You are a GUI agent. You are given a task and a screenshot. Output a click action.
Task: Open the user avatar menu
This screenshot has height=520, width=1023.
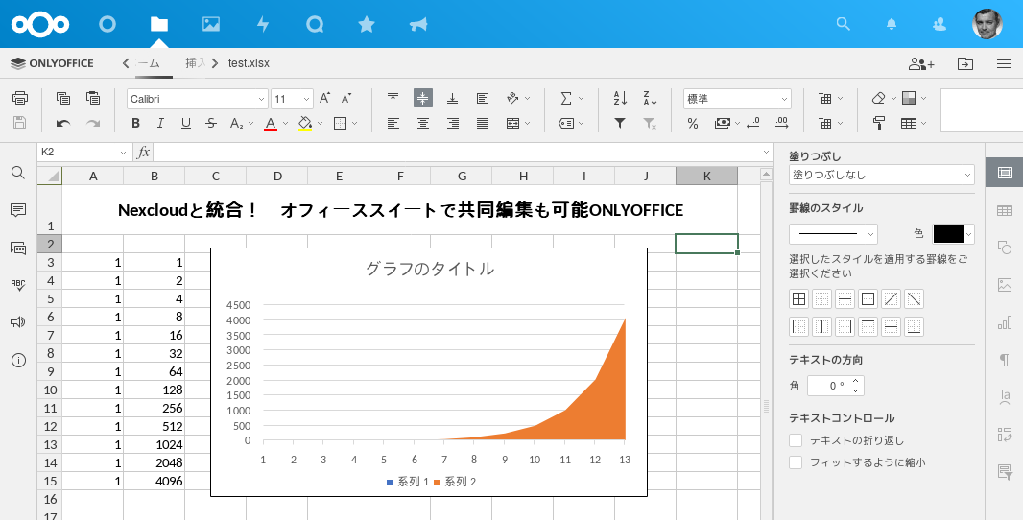click(987, 24)
